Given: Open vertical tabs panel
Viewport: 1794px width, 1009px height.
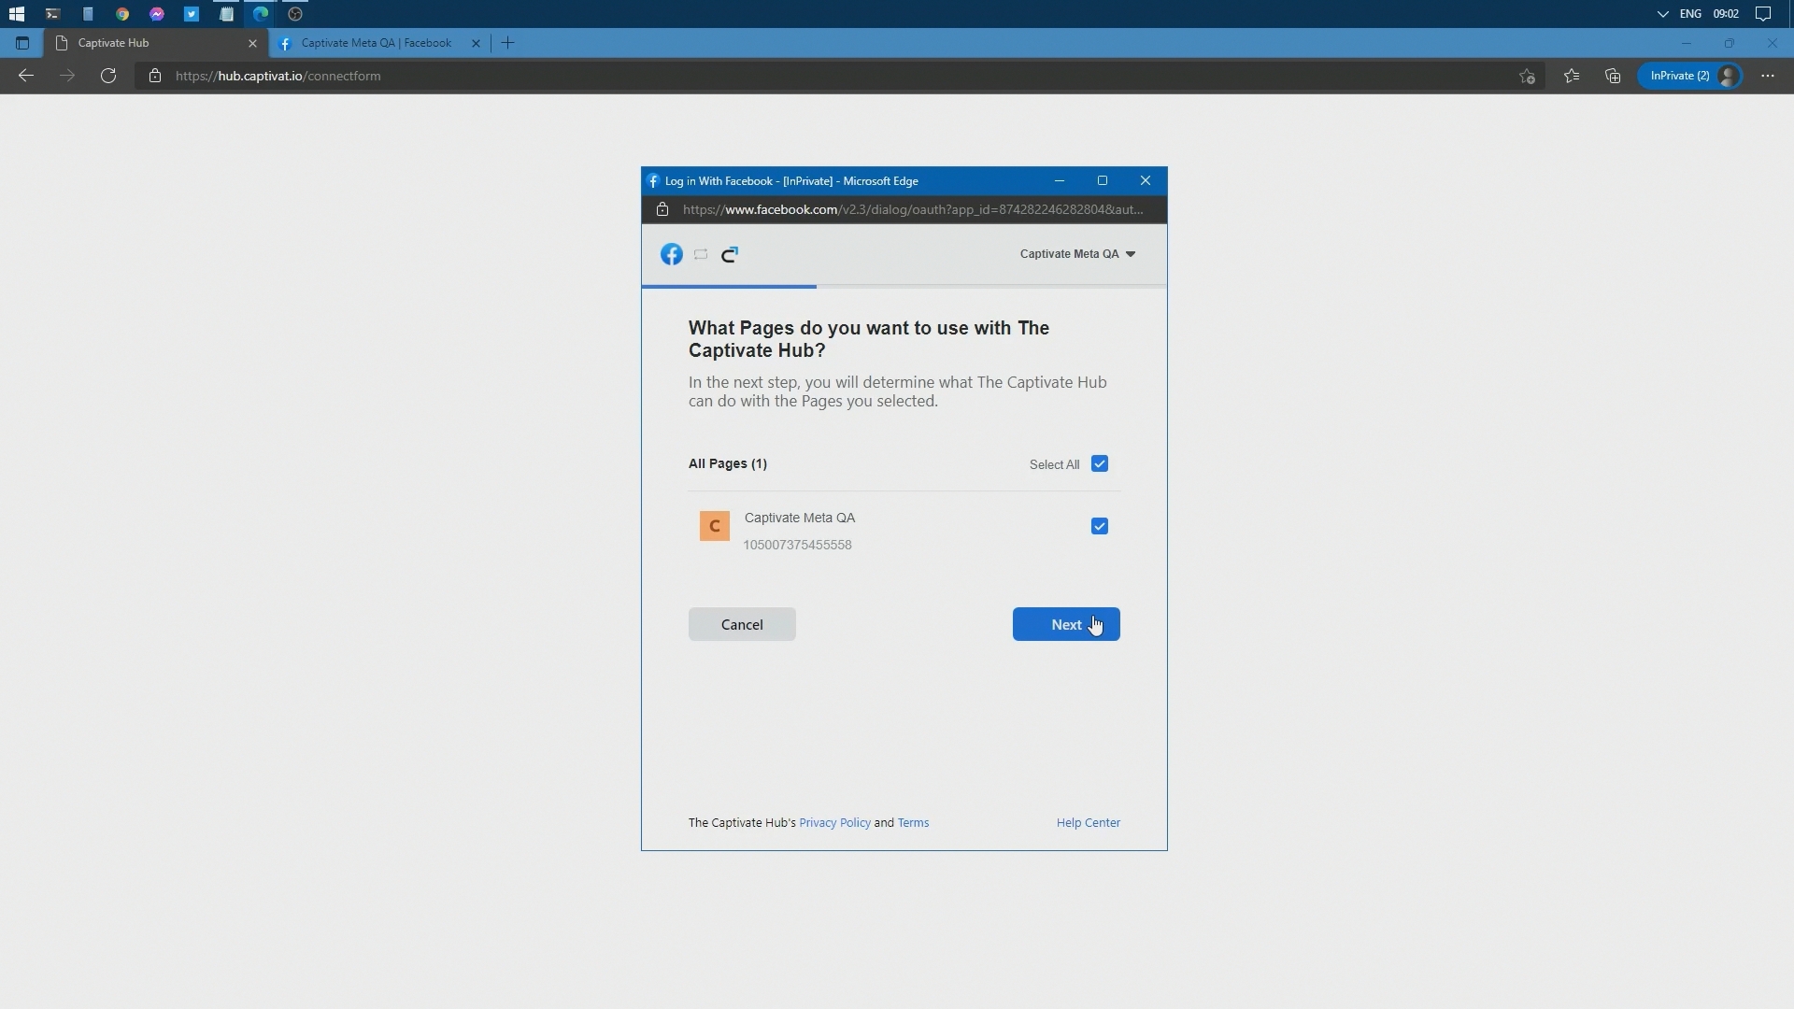Looking at the screenshot, I should coord(22,43).
